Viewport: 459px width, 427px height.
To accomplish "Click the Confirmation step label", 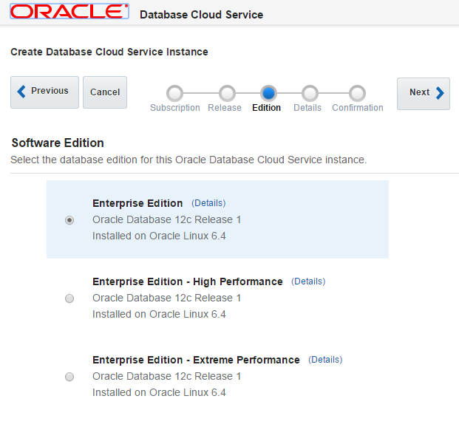I will pyautogui.click(x=358, y=108).
